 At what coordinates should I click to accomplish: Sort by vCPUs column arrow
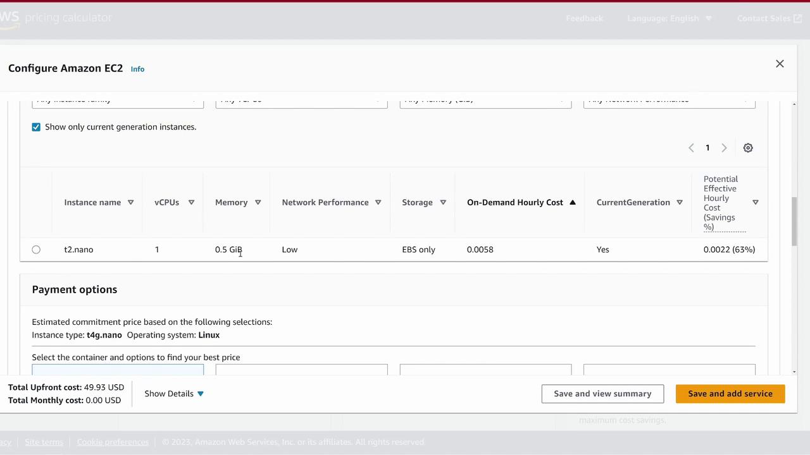click(x=191, y=202)
